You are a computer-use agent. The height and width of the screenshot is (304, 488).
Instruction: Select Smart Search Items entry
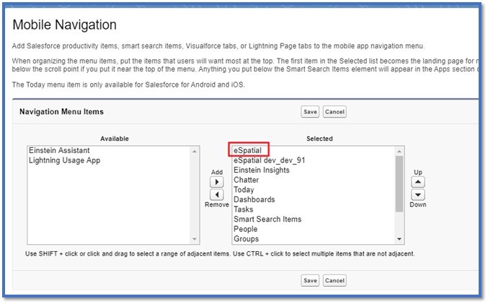point(267,220)
